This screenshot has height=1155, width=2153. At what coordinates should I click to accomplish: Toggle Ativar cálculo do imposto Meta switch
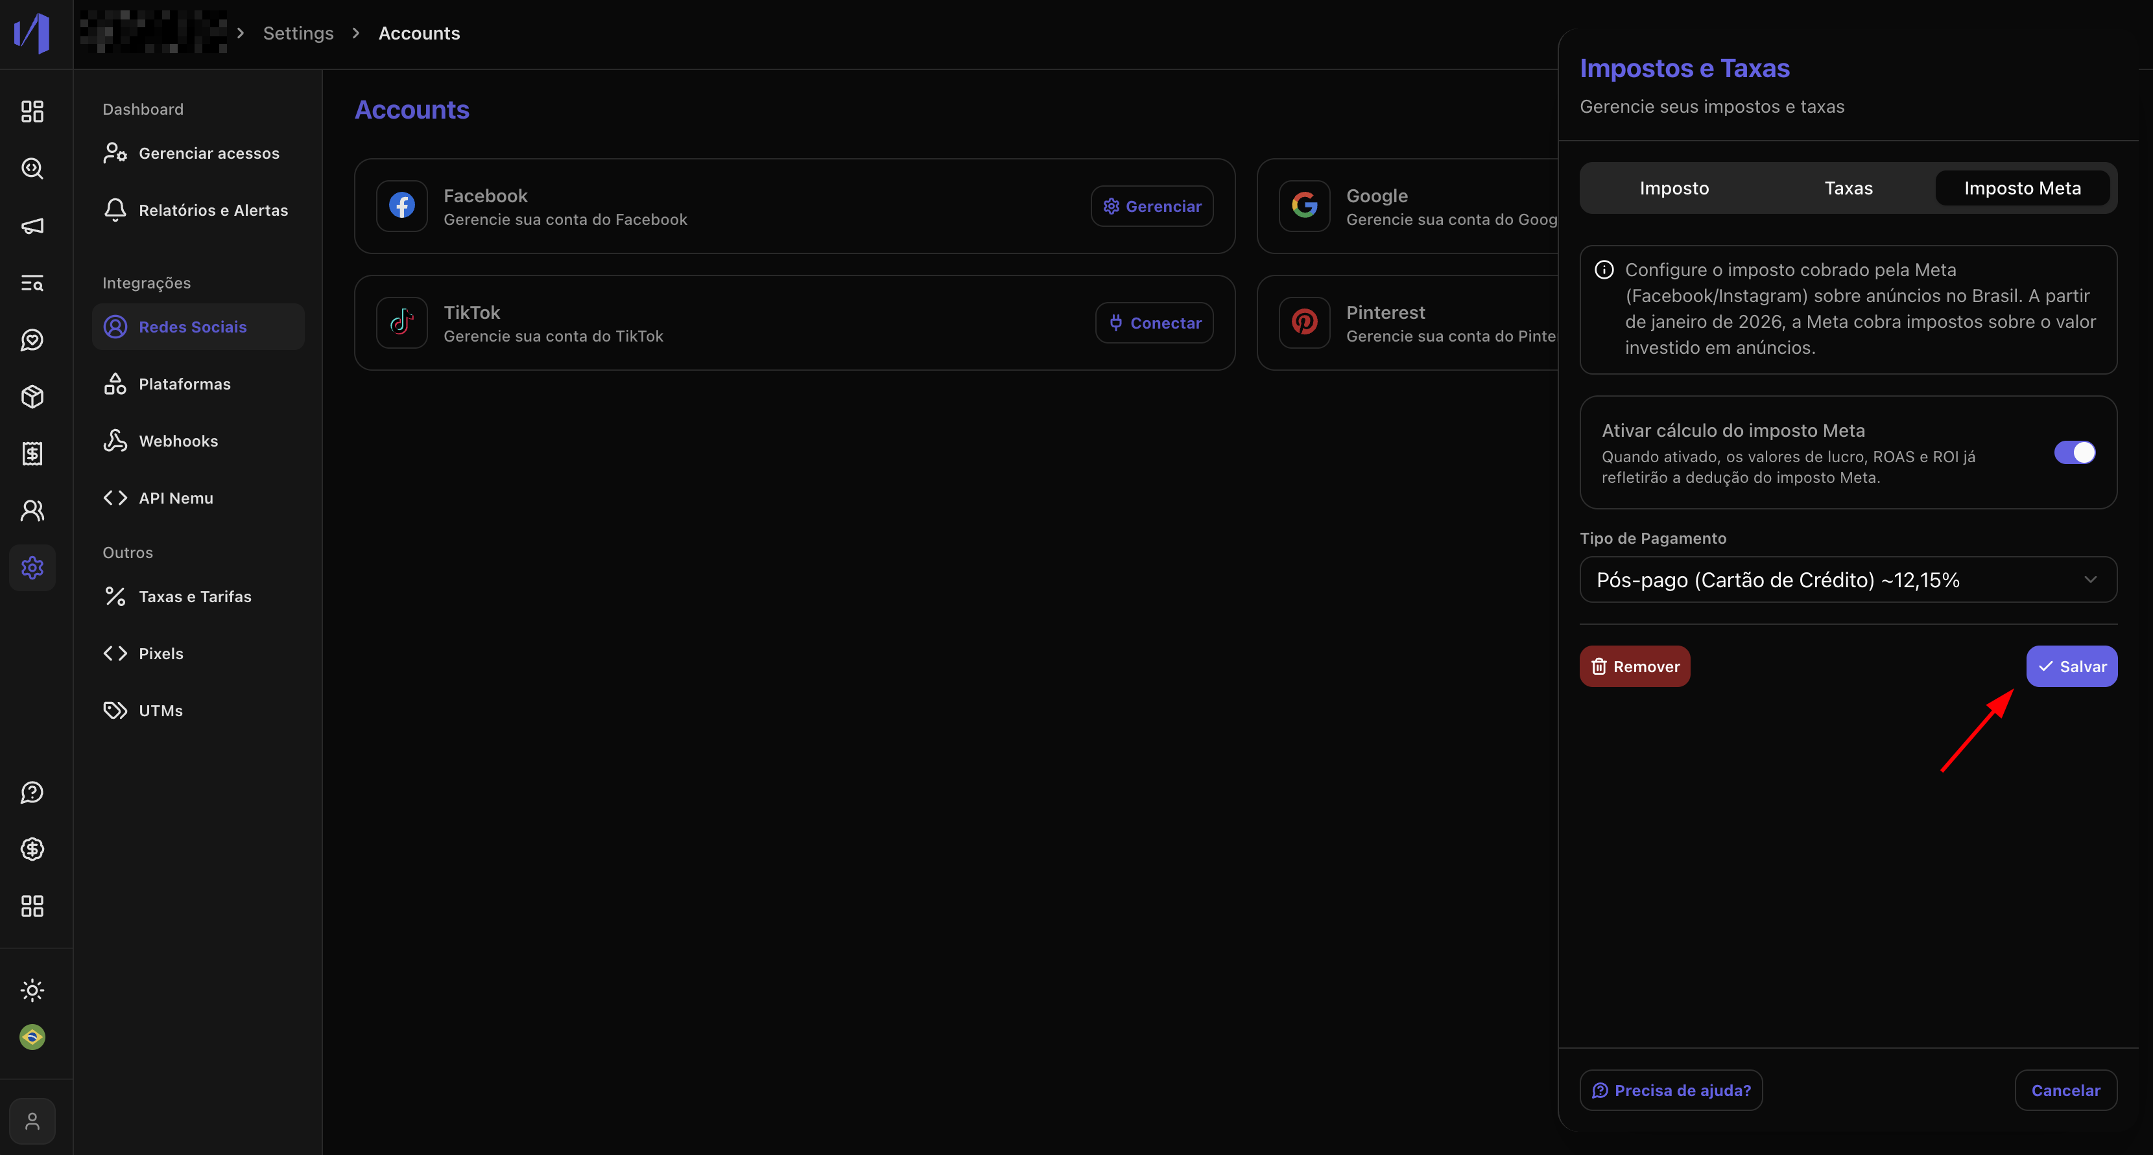(2074, 452)
